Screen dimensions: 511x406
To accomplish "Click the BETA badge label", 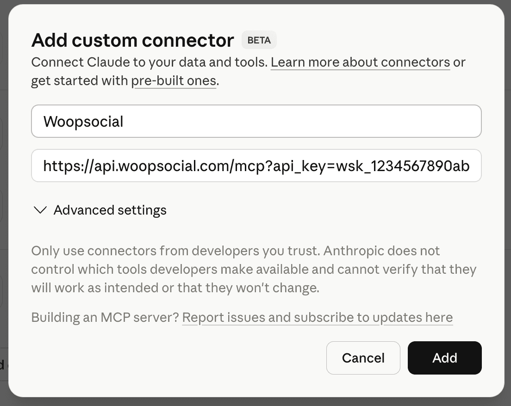I will click(259, 40).
